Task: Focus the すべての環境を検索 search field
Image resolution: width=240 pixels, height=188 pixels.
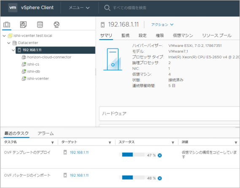Action: [129, 8]
